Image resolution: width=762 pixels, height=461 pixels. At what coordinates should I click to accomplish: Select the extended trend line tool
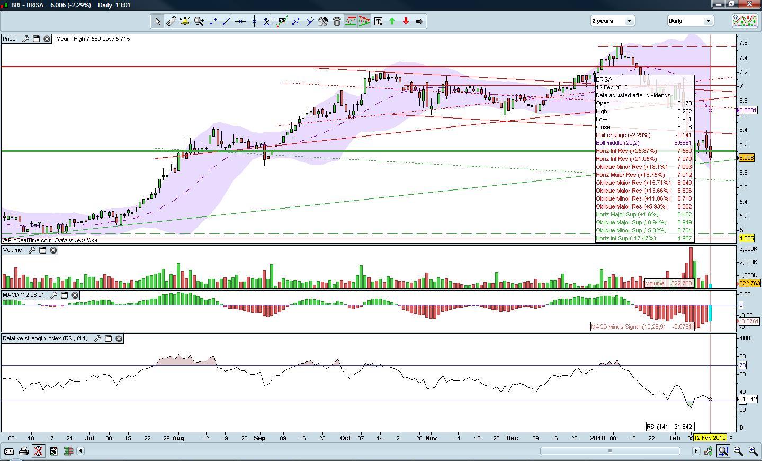pos(226,21)
